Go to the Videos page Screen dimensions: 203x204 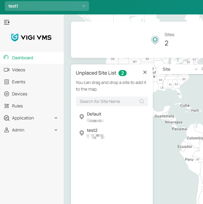(x=32, y=70)
